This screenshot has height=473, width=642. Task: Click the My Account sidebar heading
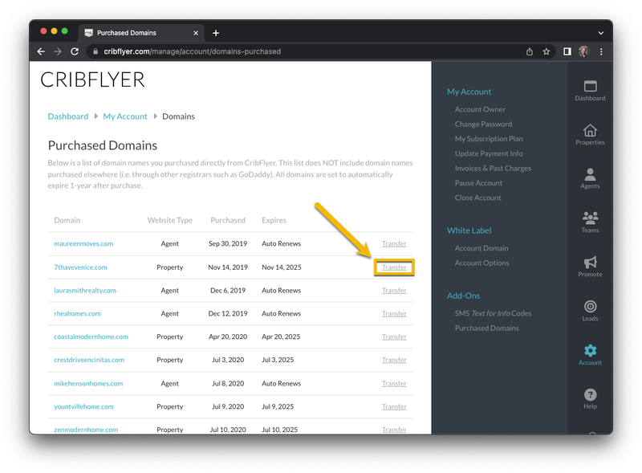click(x=469, y=92)
